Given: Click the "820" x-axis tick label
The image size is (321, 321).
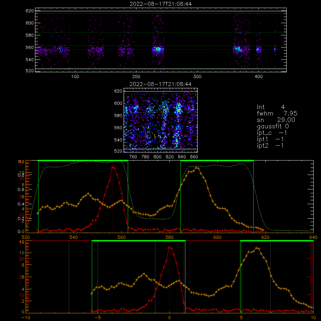Looking at the screenshot, I should coord(170,157).
